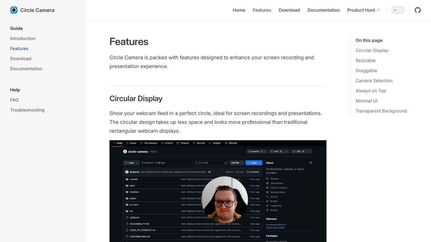Click the On this page label
Viewport: 431px width, 242px height.
(x=369, y=40)
